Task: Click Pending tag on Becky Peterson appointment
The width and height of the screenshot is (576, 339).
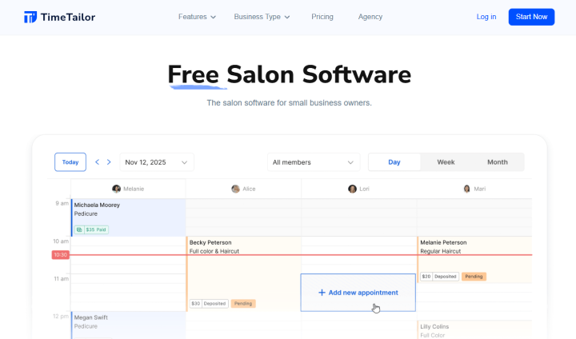Action: (x=243, y=303)
